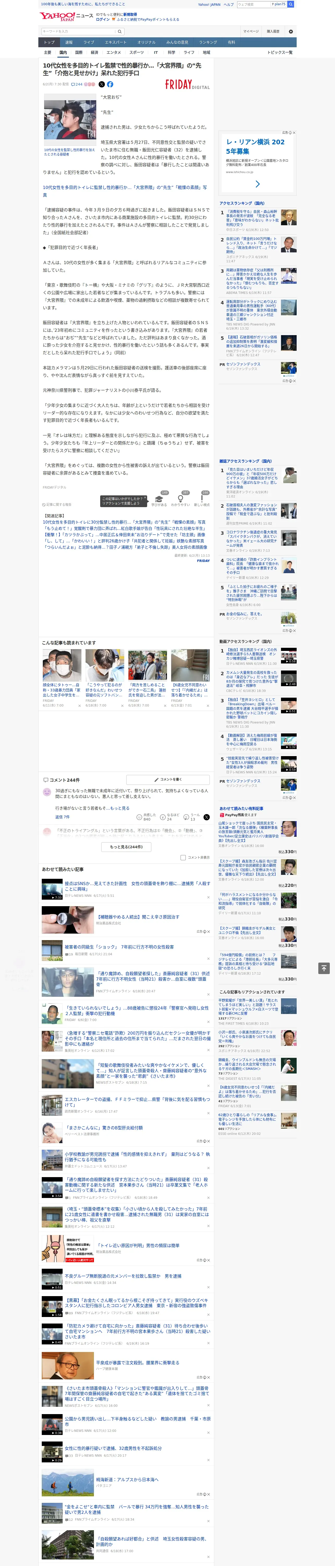Share the article on X
335x1566 pixels.
point(101,85)
